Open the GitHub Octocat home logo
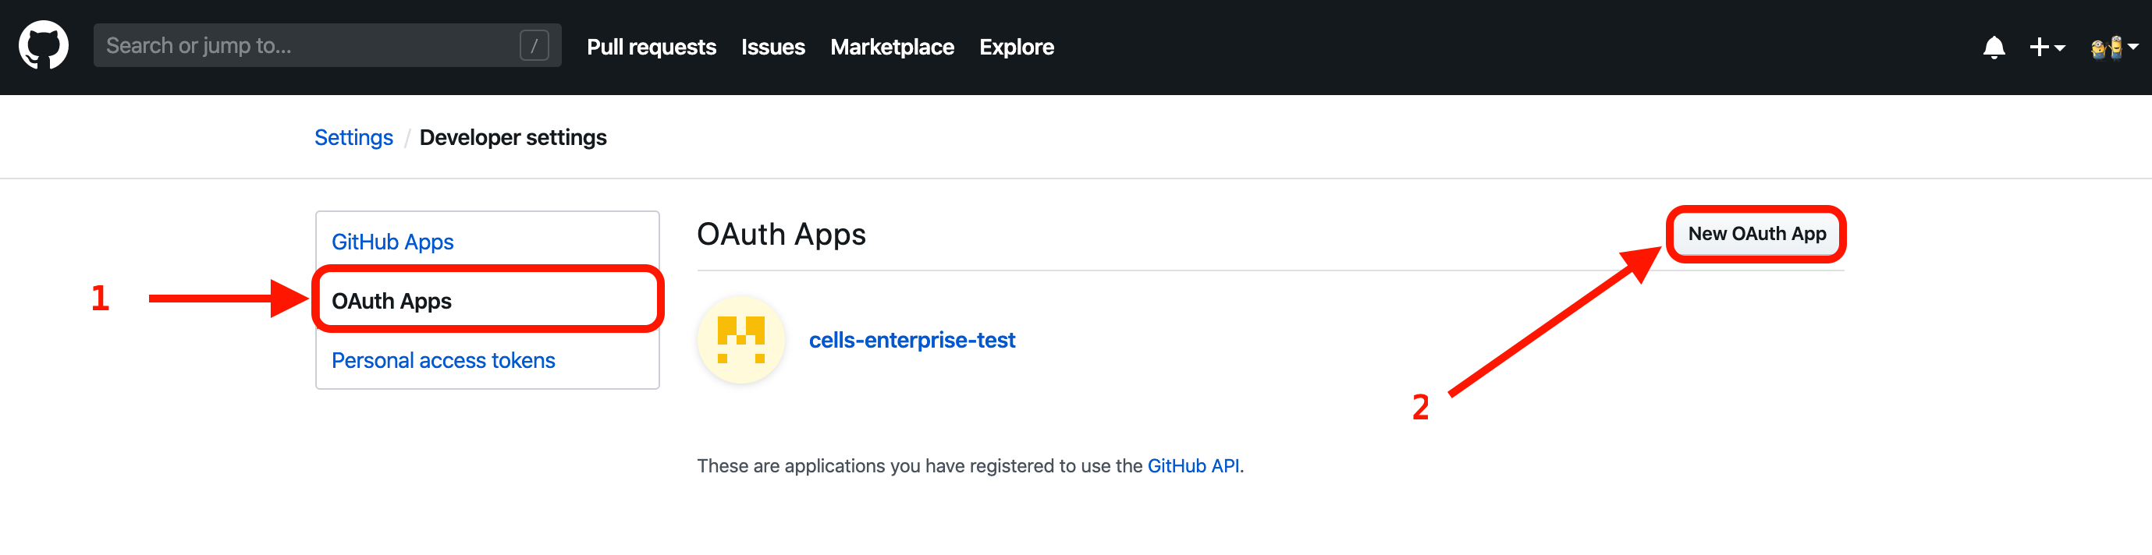The width and height of the screenshot is (2152, 555). tap(44, 46)
